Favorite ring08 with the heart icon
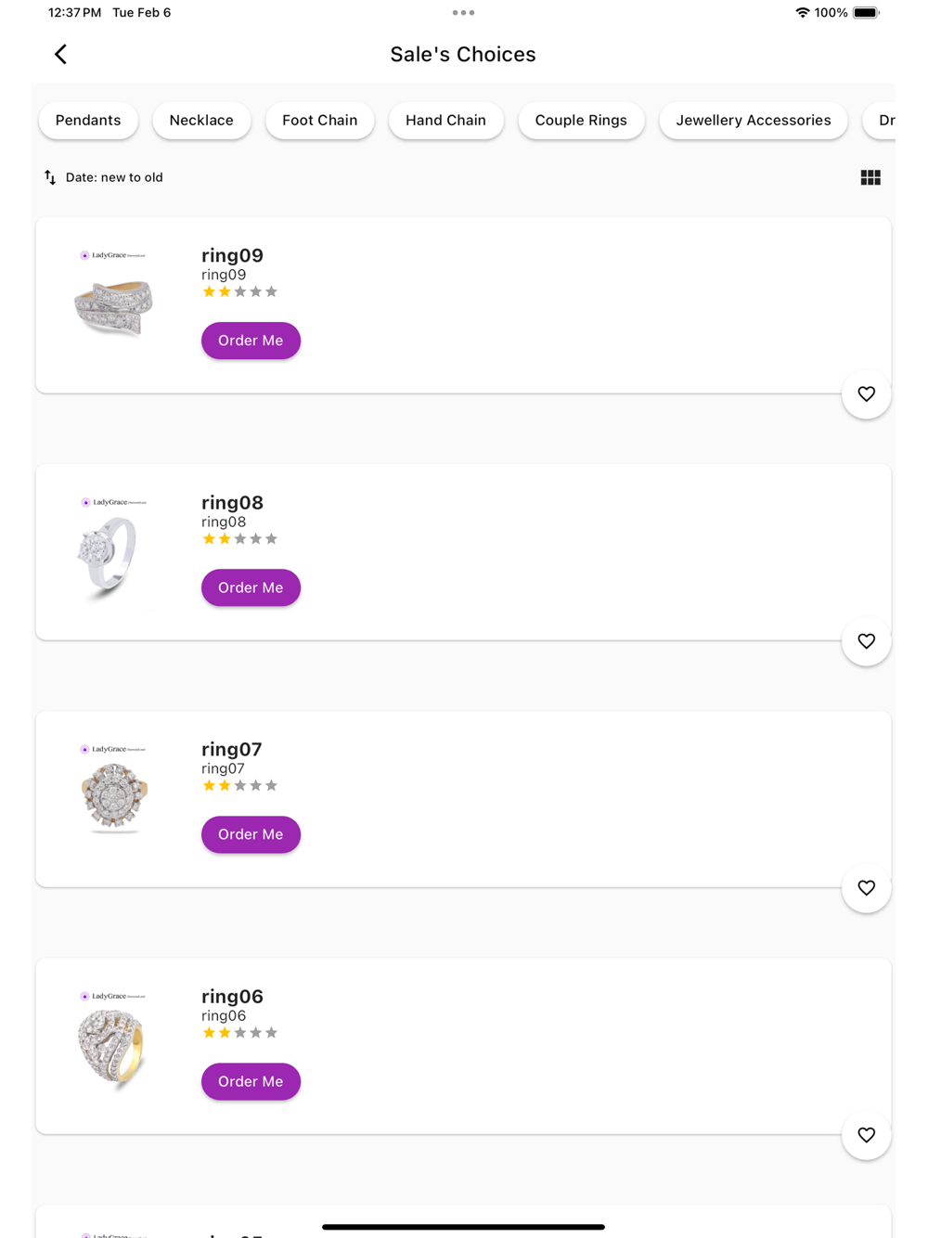The height and width of the screenshot is (1238, 928). [866, 641]
